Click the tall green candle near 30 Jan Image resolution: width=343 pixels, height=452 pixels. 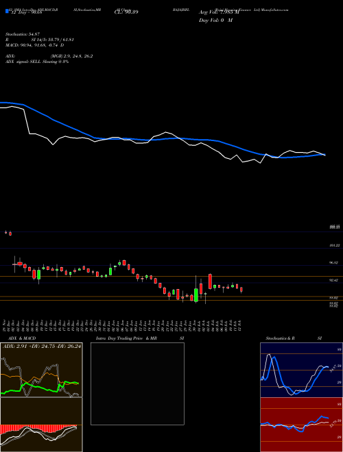click(x=196, y=295)
